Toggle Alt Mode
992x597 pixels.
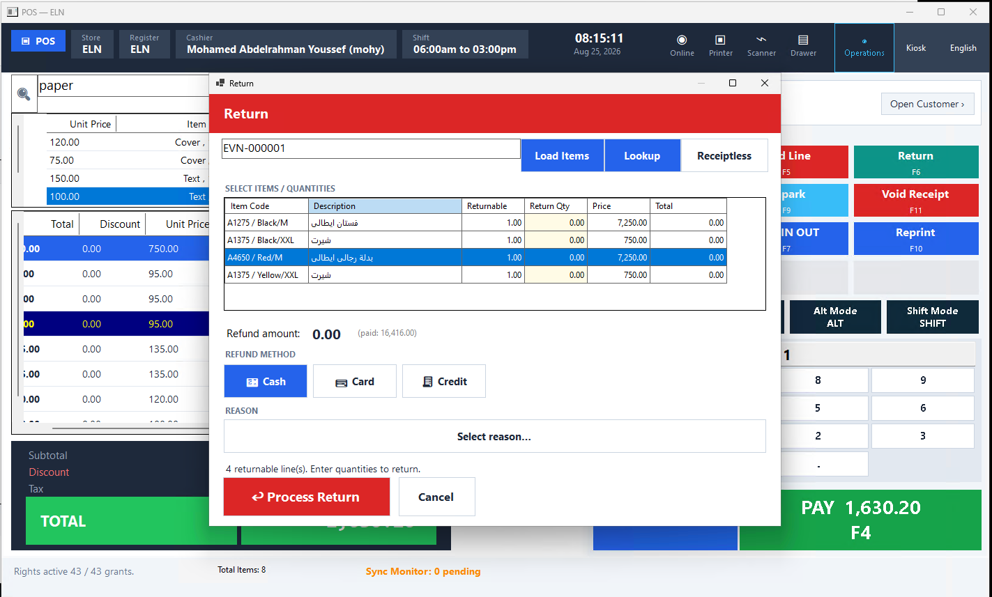click(x=834, y=317)
